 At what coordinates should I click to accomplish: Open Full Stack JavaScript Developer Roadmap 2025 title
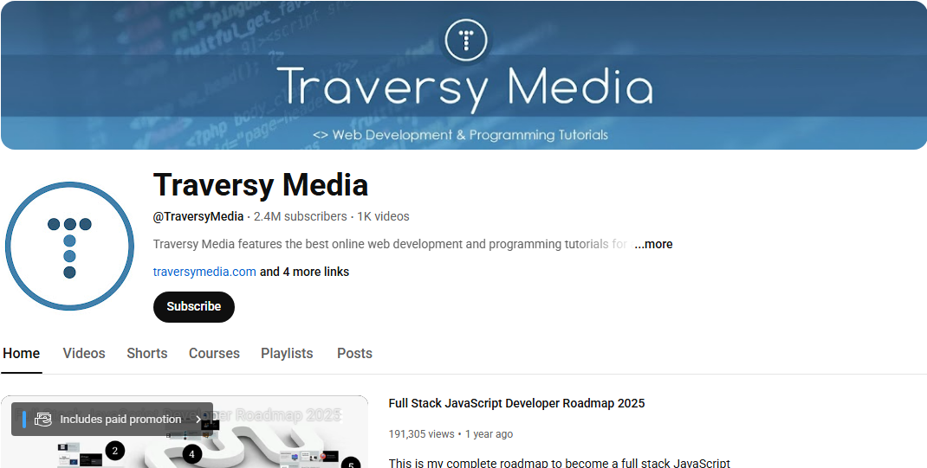516,404
